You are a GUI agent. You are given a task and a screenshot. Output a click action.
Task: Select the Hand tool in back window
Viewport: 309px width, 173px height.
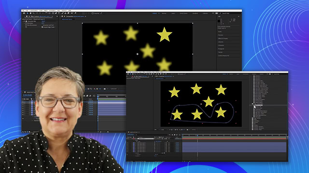point(30,13)
